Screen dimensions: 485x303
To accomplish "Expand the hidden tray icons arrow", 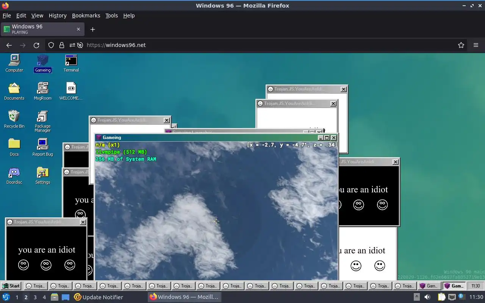I will coord(416,297).
